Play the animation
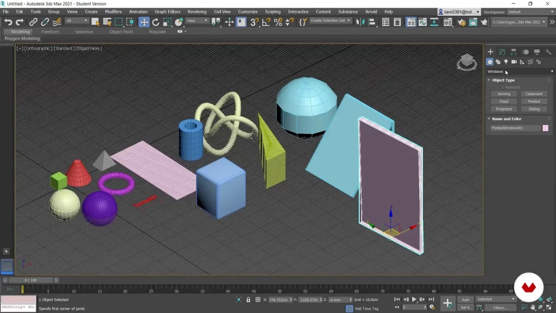 pos(414,299)
